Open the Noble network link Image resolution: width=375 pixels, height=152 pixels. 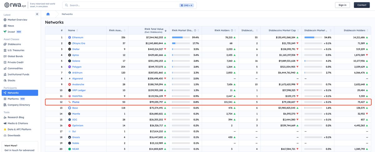click(76, 143)
